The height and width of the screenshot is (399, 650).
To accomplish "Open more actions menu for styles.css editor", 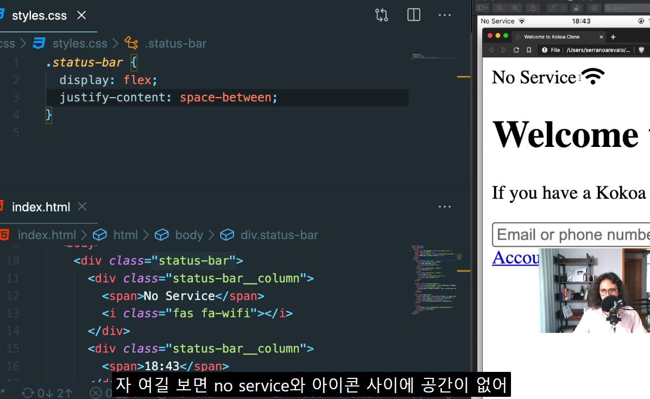I will [x=444, y=15].
